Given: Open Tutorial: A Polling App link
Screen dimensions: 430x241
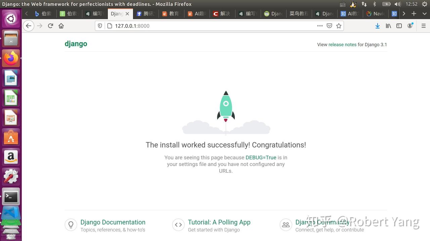Looking at the screenshot, I should click(x=219, y=222).
